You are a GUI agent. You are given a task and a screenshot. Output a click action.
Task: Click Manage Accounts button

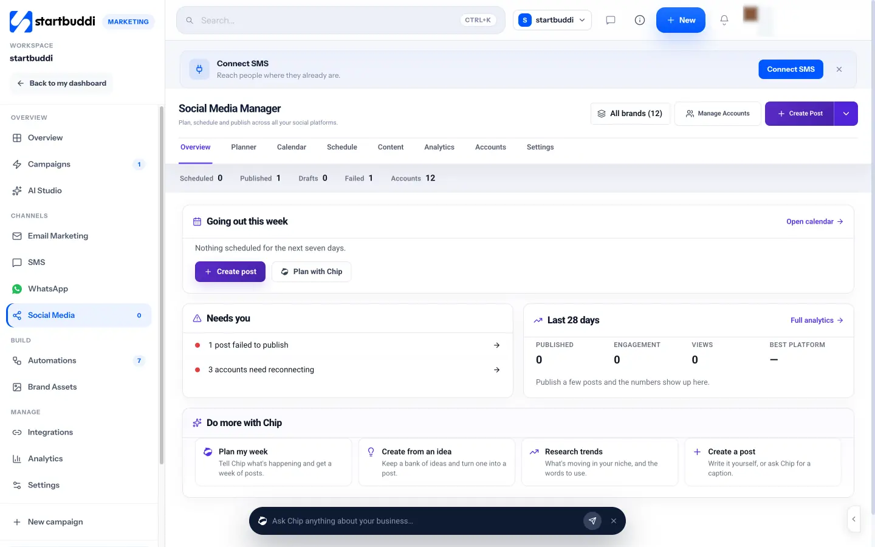[x=718, y=114]
